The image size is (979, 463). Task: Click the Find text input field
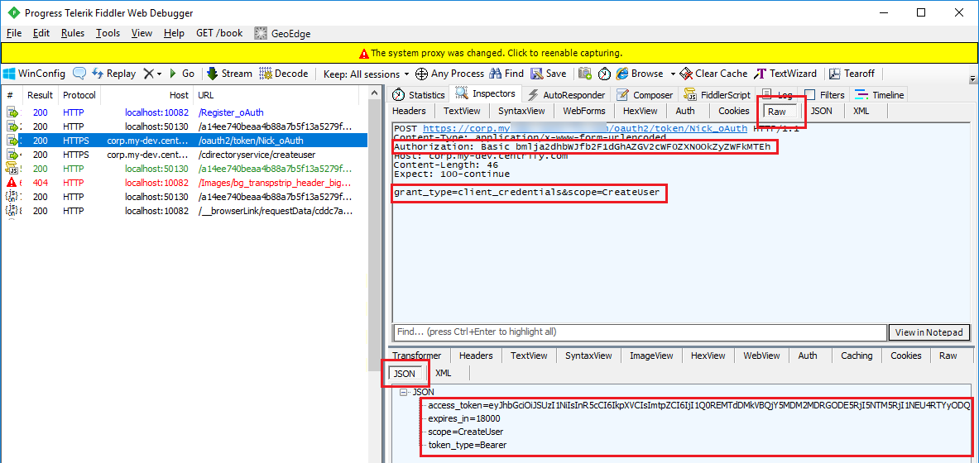(x=640, y=332)
